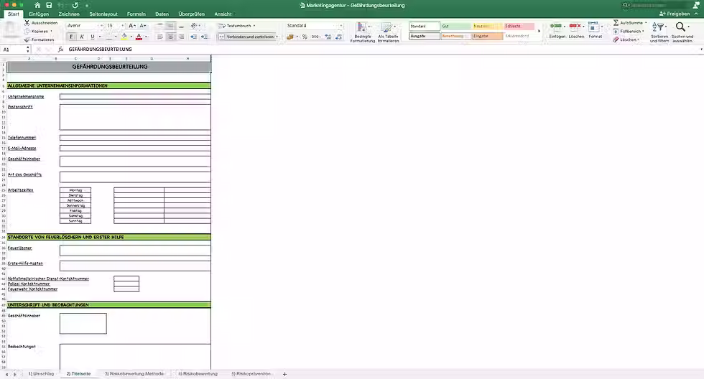Open the Standard number format dropdown
The image size is (704, 379).
[315, 26]
